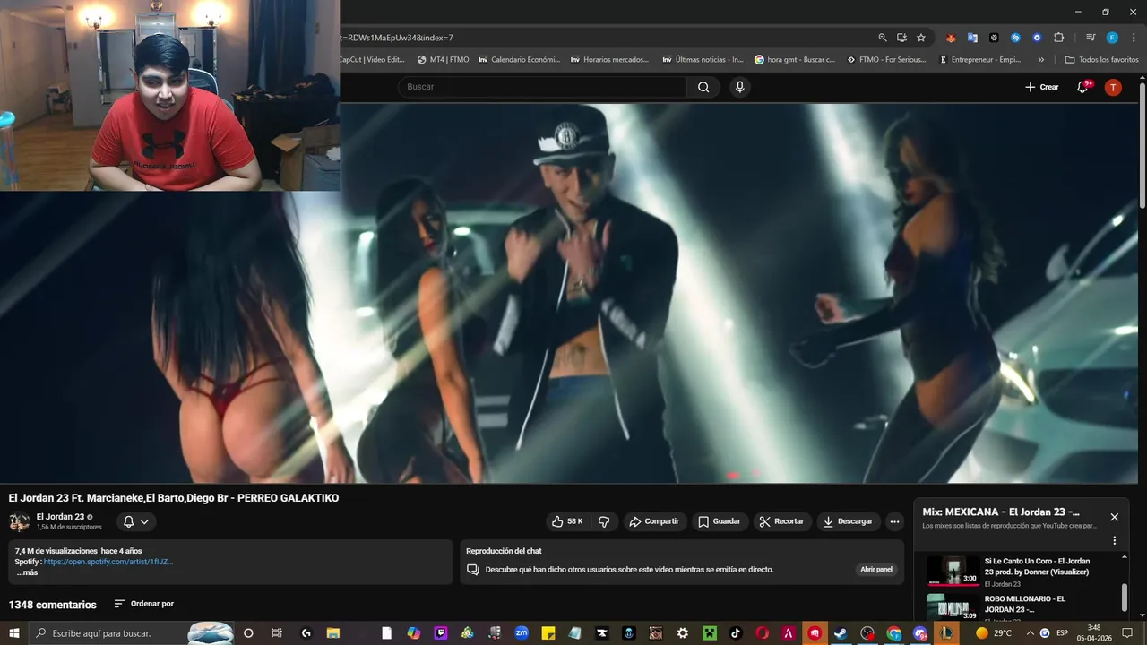The height and width of the screenshot is (645, 1147).
Task: Open the Horarios mercados bookmark
Action: (x=609, y=60)
